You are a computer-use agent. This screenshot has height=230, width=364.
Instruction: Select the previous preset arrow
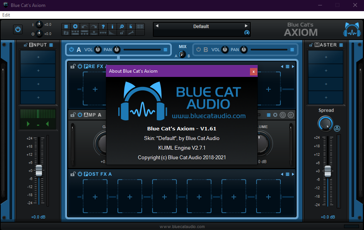157,26
